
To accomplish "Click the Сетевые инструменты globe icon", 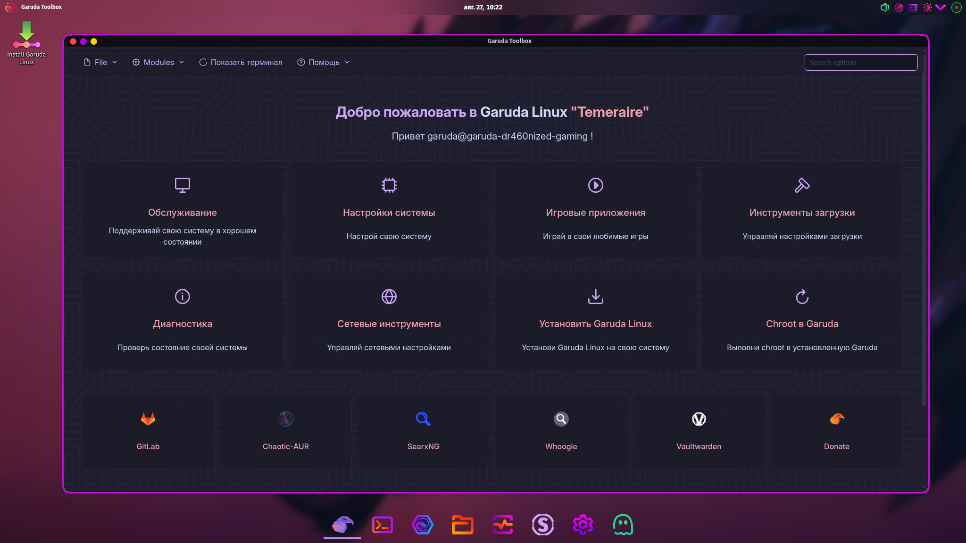I will 389,296.
